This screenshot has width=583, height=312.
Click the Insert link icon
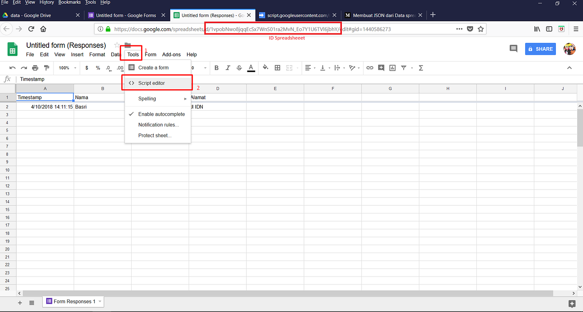click(370, 67)
